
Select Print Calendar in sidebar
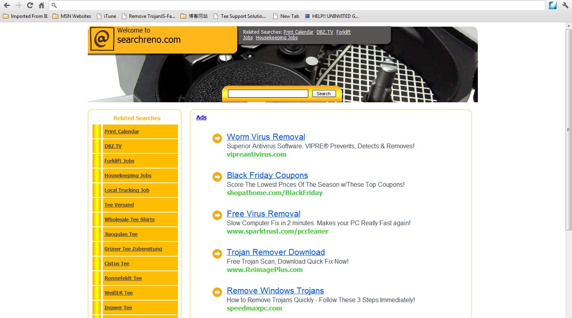click(122, 132)
